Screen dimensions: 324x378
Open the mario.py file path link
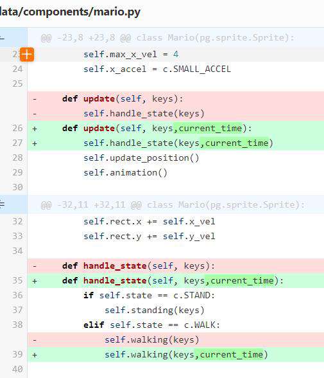point(70,12)
